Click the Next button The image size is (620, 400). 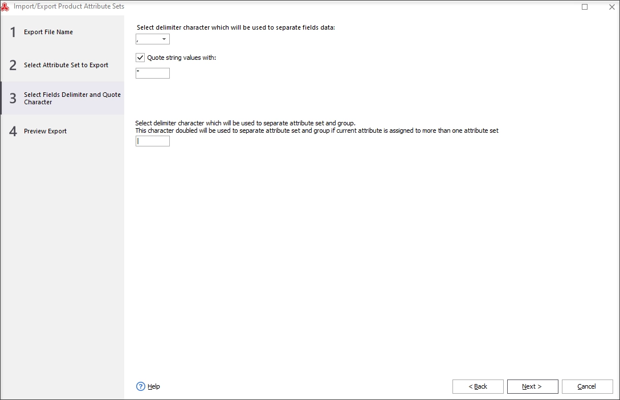coord(532,386)
